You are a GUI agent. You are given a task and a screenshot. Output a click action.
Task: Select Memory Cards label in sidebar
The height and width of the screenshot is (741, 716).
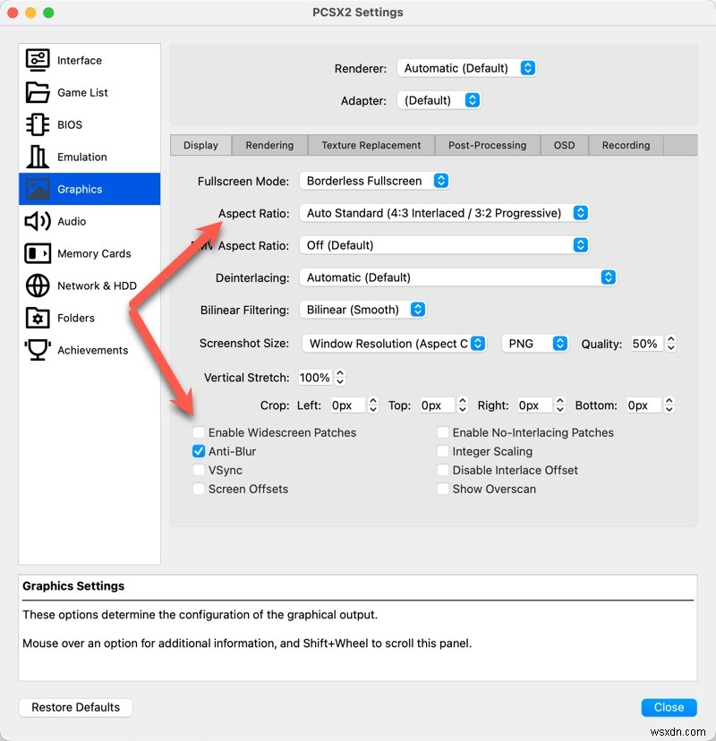94,254
